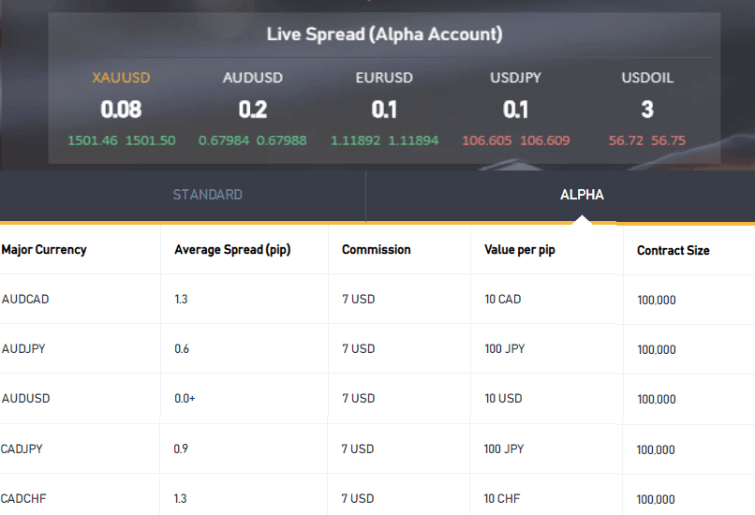The height and width of the screenshot is (515, 755).
Task: Select the CADJPY currency pair row
Action: (x=377, y=449)
